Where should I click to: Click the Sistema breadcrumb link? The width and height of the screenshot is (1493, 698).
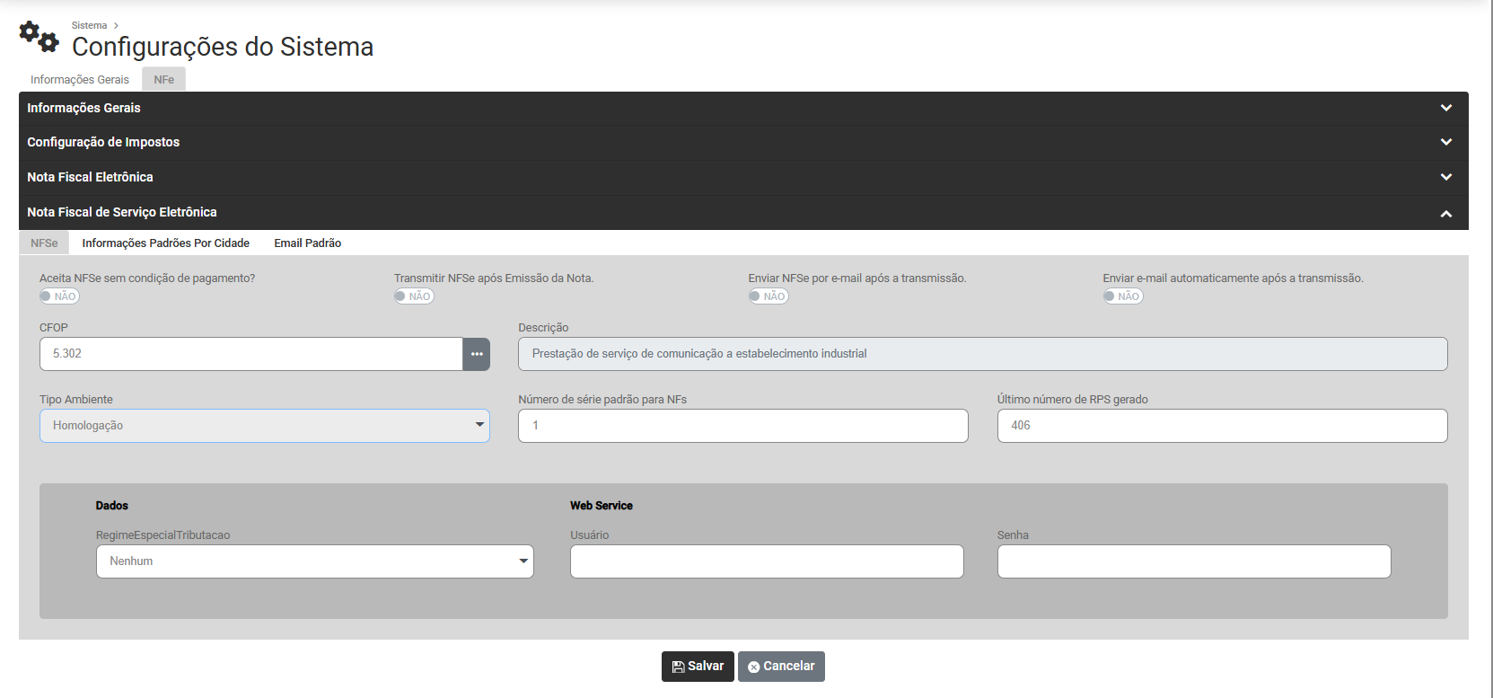89,25
